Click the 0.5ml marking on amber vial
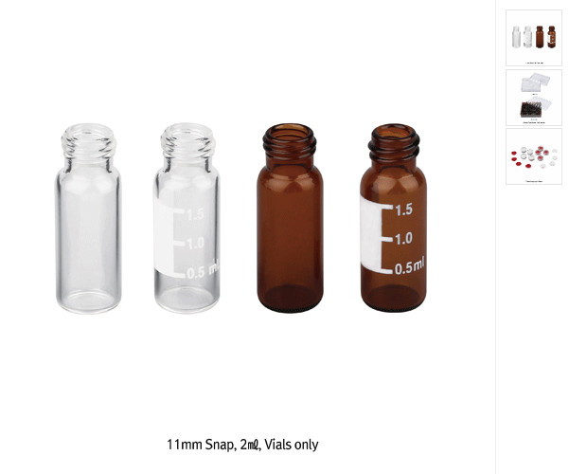This screenshot has height=474, width=569. coord(409,266)
